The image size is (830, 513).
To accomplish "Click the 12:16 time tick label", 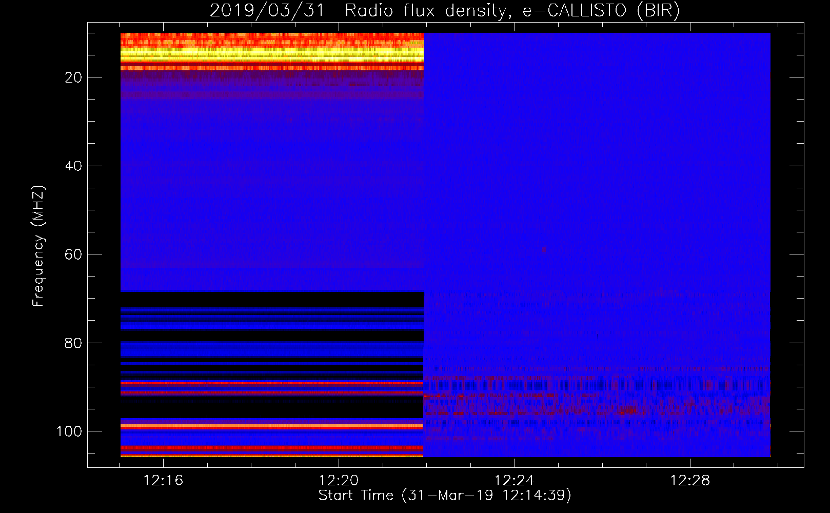I will point(163,481).
